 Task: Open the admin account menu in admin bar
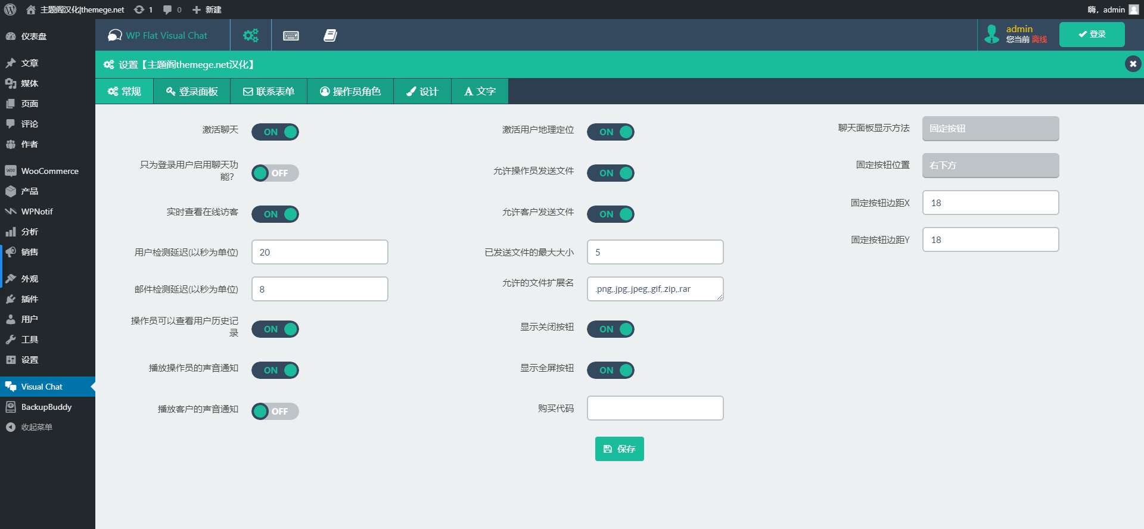coord(1113,10)
